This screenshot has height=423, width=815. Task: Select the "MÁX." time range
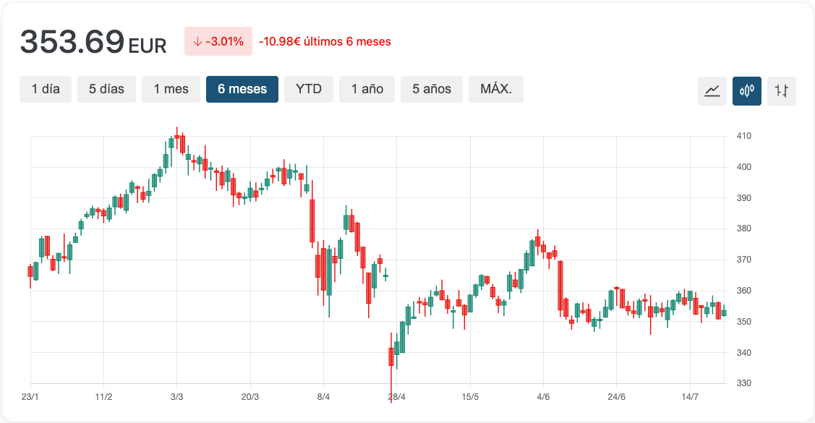pyautogui.click(x=496, y=90)
